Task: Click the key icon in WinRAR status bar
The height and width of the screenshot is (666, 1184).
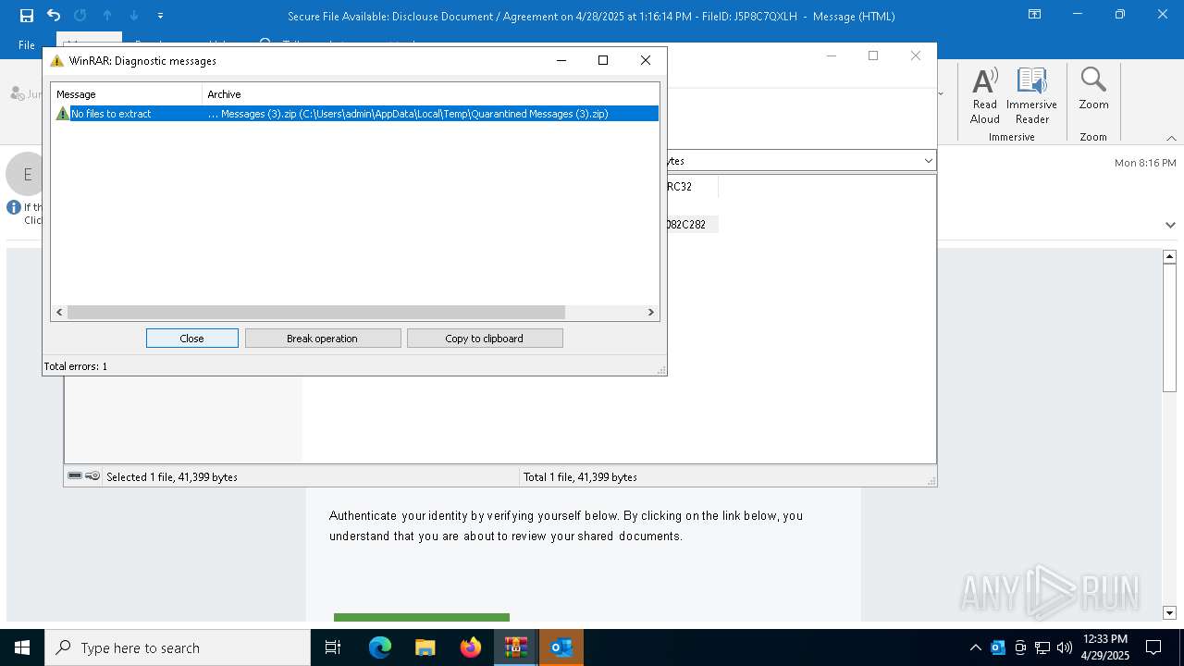Action: [92, 476]
